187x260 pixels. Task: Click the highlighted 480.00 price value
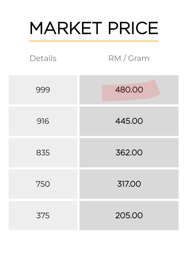point(129,90)
